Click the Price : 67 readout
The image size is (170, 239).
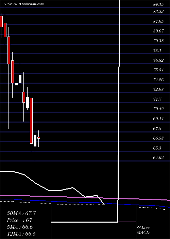pyautogui.click(x=20, y=220)
